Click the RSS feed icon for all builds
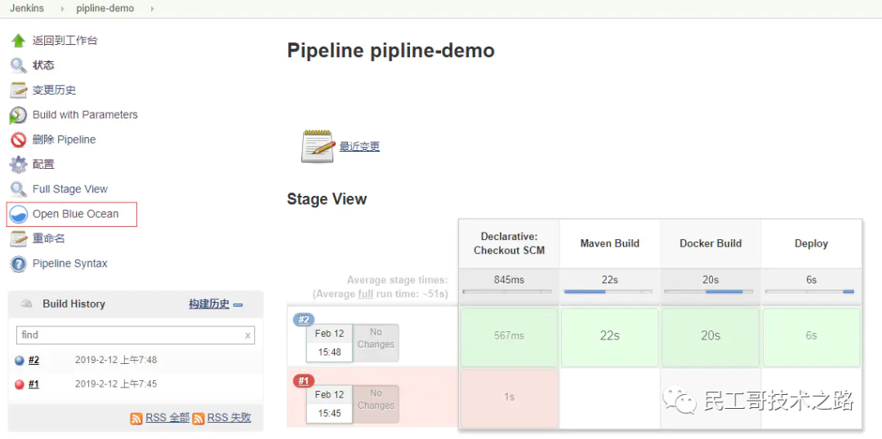Image resolution: width=882 pixels, height=439 pixels. [x=136, y=418]
